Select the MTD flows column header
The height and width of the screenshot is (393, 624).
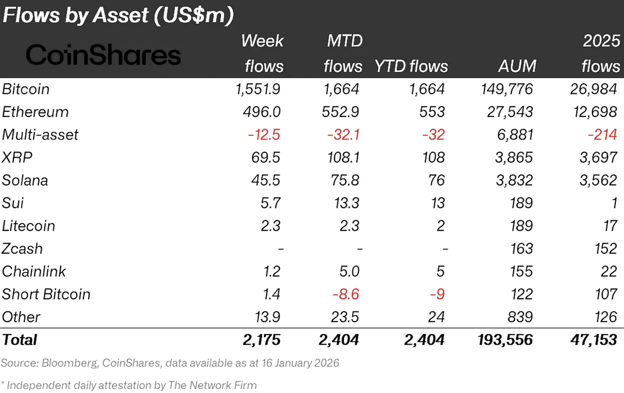pyautogui.click(x=343, y=54)
